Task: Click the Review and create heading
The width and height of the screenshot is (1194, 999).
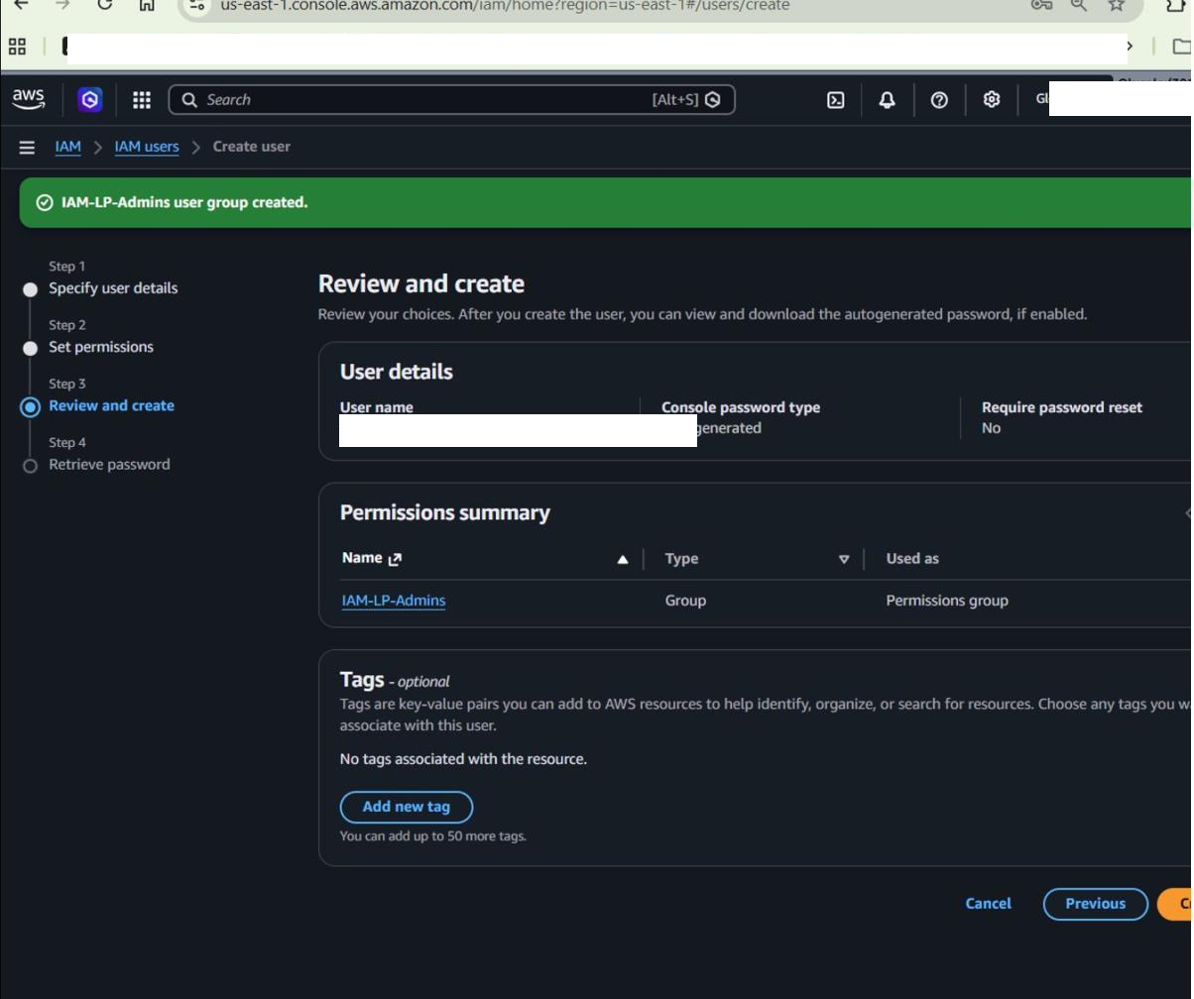Action: click(x=421, y=284)
